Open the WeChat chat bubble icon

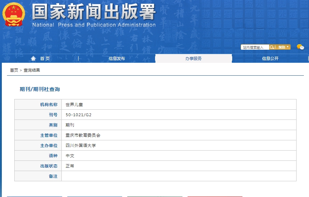pyautogui.click(x=300, y=47)
